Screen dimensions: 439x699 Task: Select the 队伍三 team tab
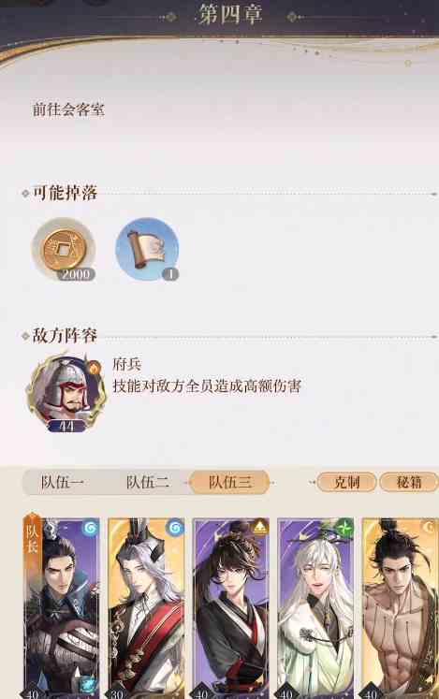click(229, 482)
